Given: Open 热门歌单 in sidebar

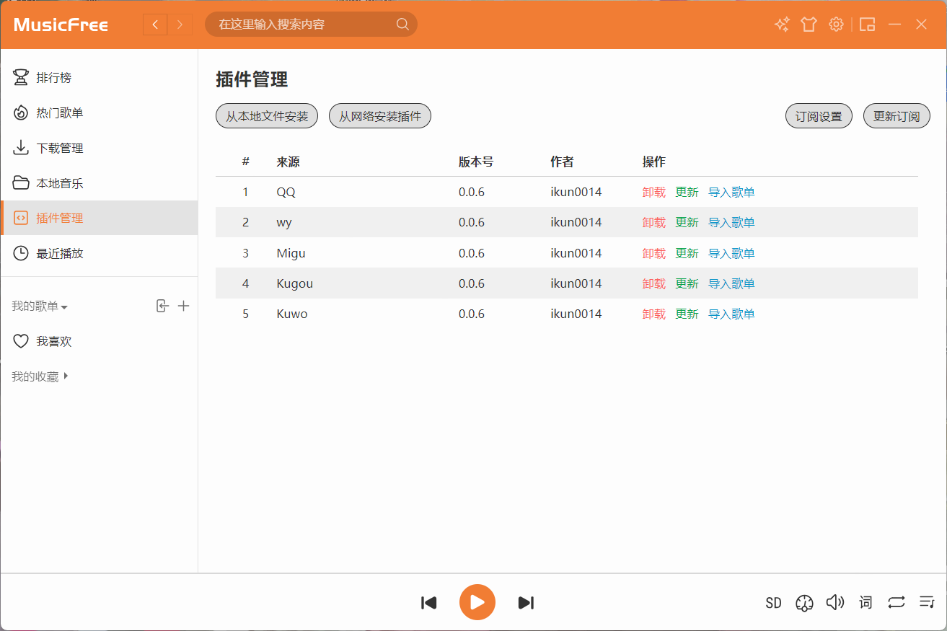Looking at the screenshot, I should 100,112.
